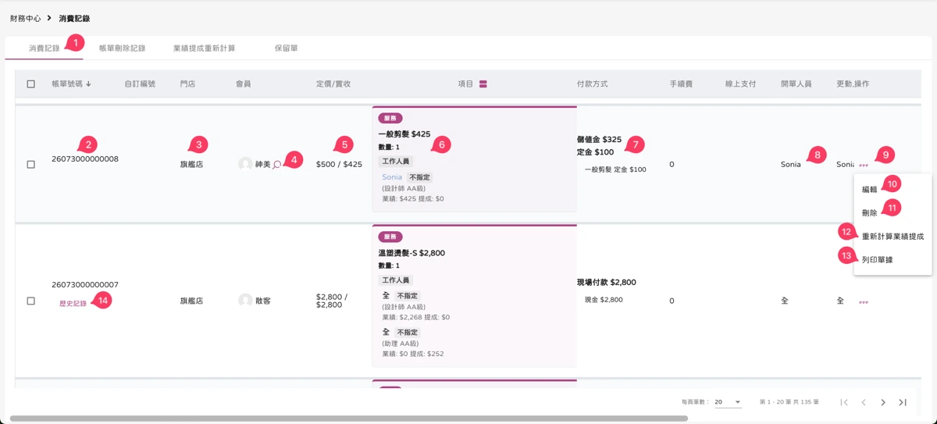
Task: Toggle the item layout icon beside 項目
Action: point(483,84)
